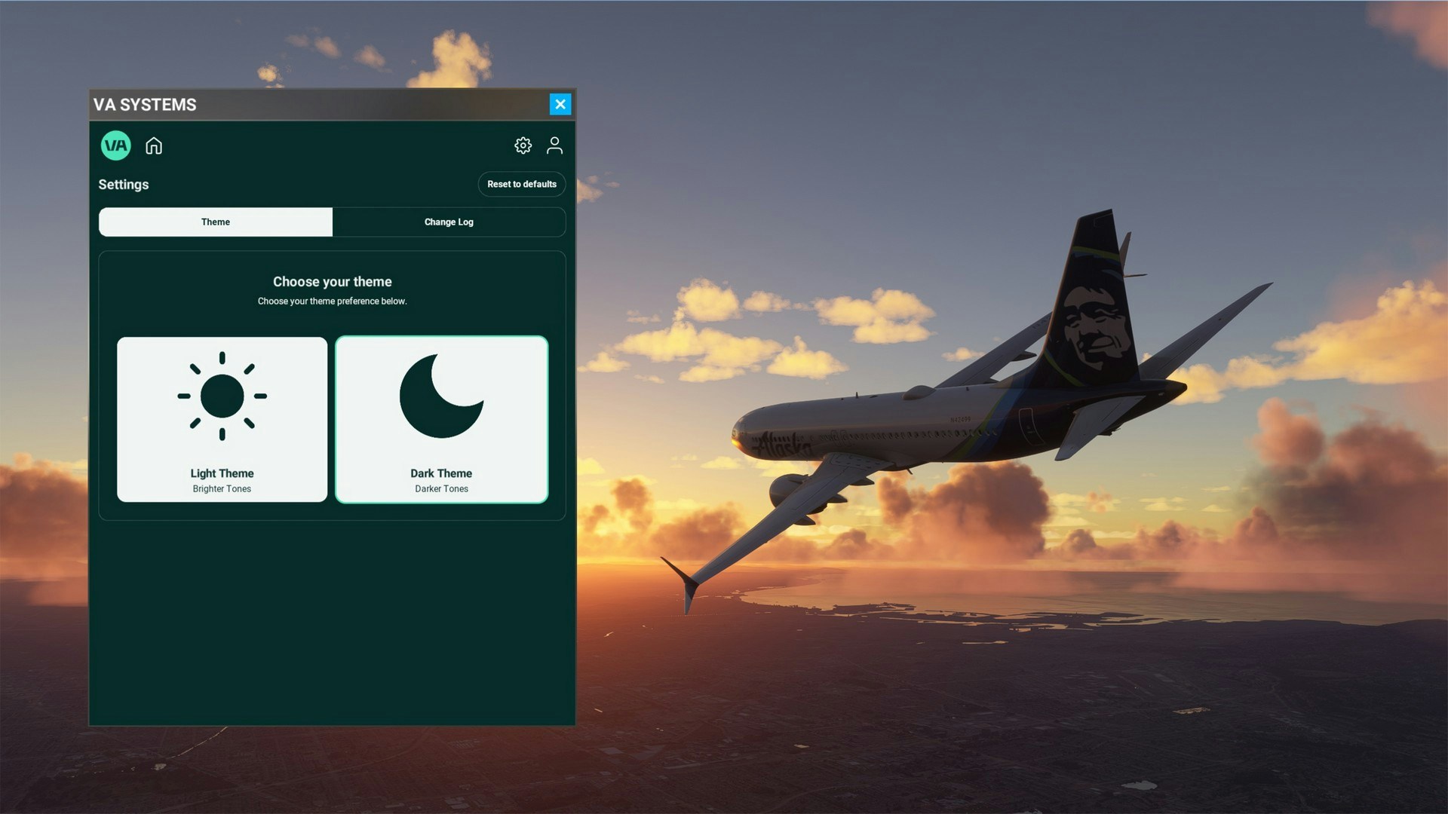Close the VA Systems panel
The height and width of the screenshot is (814, 1448).
pos(560,105)
